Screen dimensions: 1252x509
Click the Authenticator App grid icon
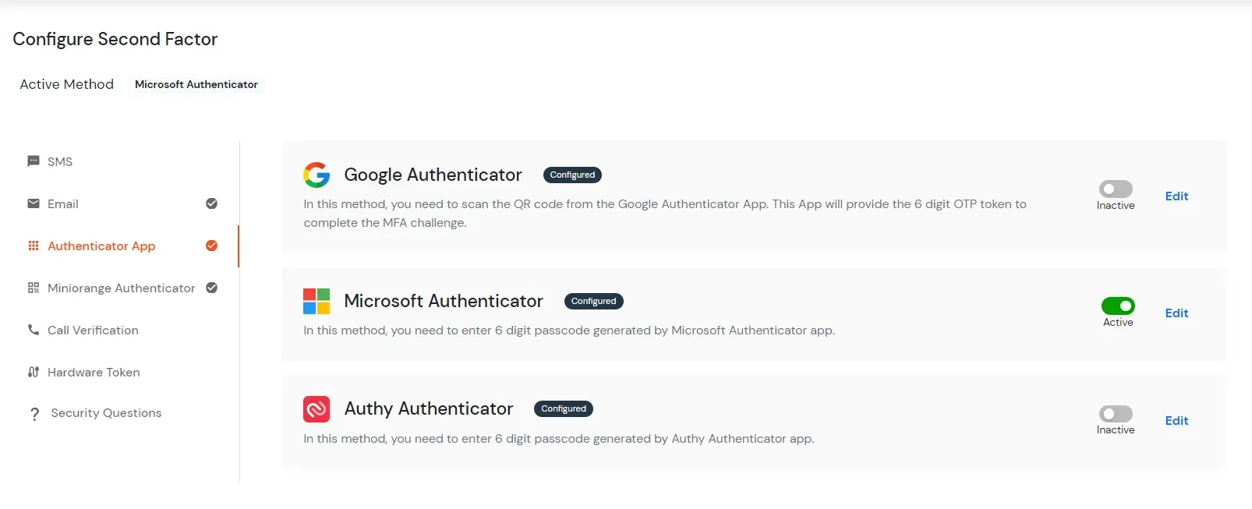coord(33,246)
